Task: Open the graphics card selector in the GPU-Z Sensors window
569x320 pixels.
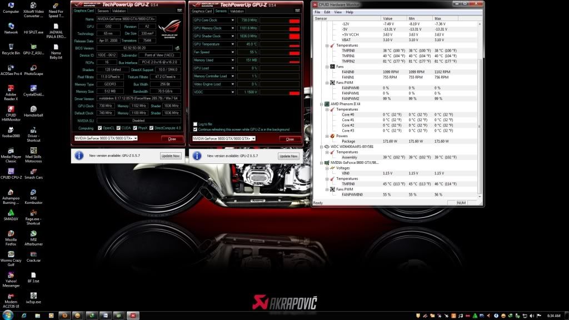Action: [224, 138]
